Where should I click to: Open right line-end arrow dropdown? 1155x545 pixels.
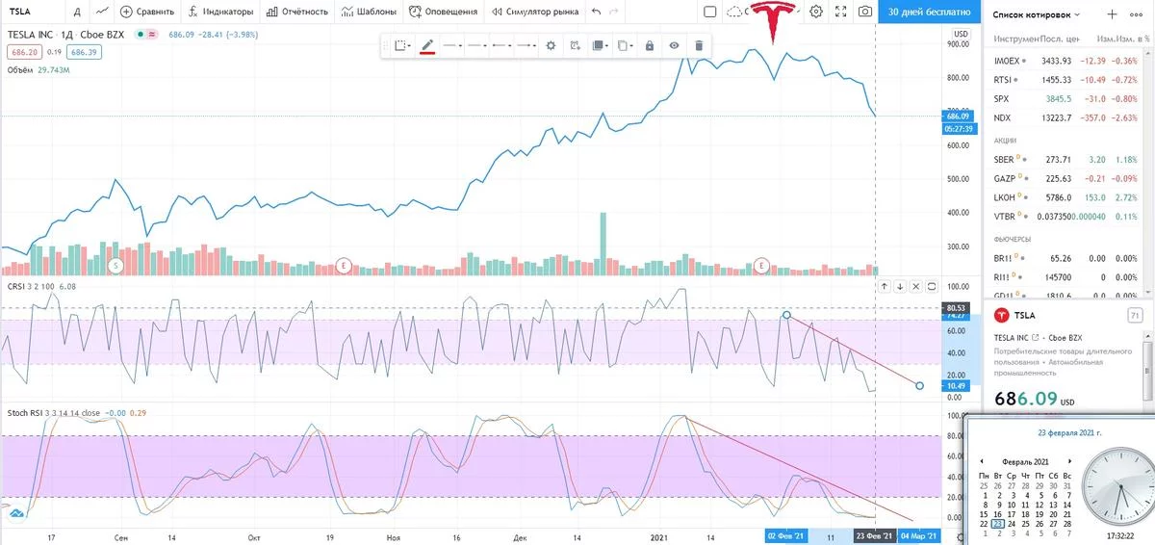[526, 45]
